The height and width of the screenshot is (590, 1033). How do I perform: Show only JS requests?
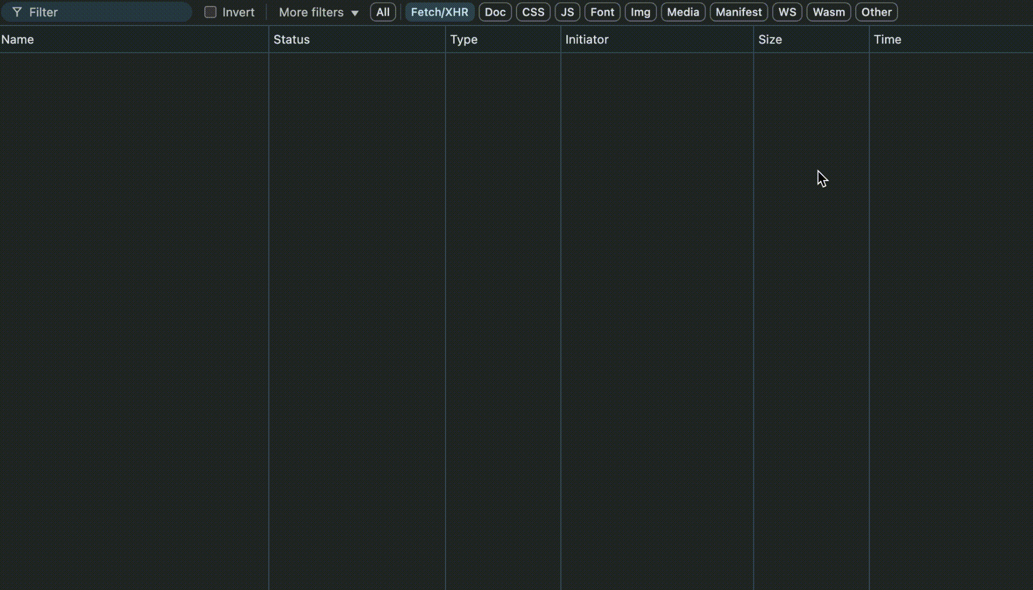[x=567, y=12]
